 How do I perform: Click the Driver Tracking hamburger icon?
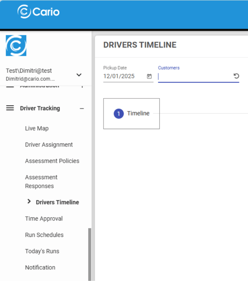pos(10,108)
